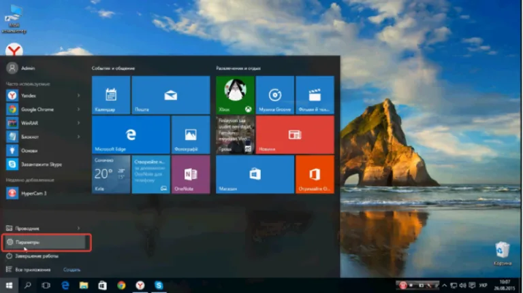Expand File Explorer (Проводник) jump list arrow
523x293 pixels.
point(79,228)
